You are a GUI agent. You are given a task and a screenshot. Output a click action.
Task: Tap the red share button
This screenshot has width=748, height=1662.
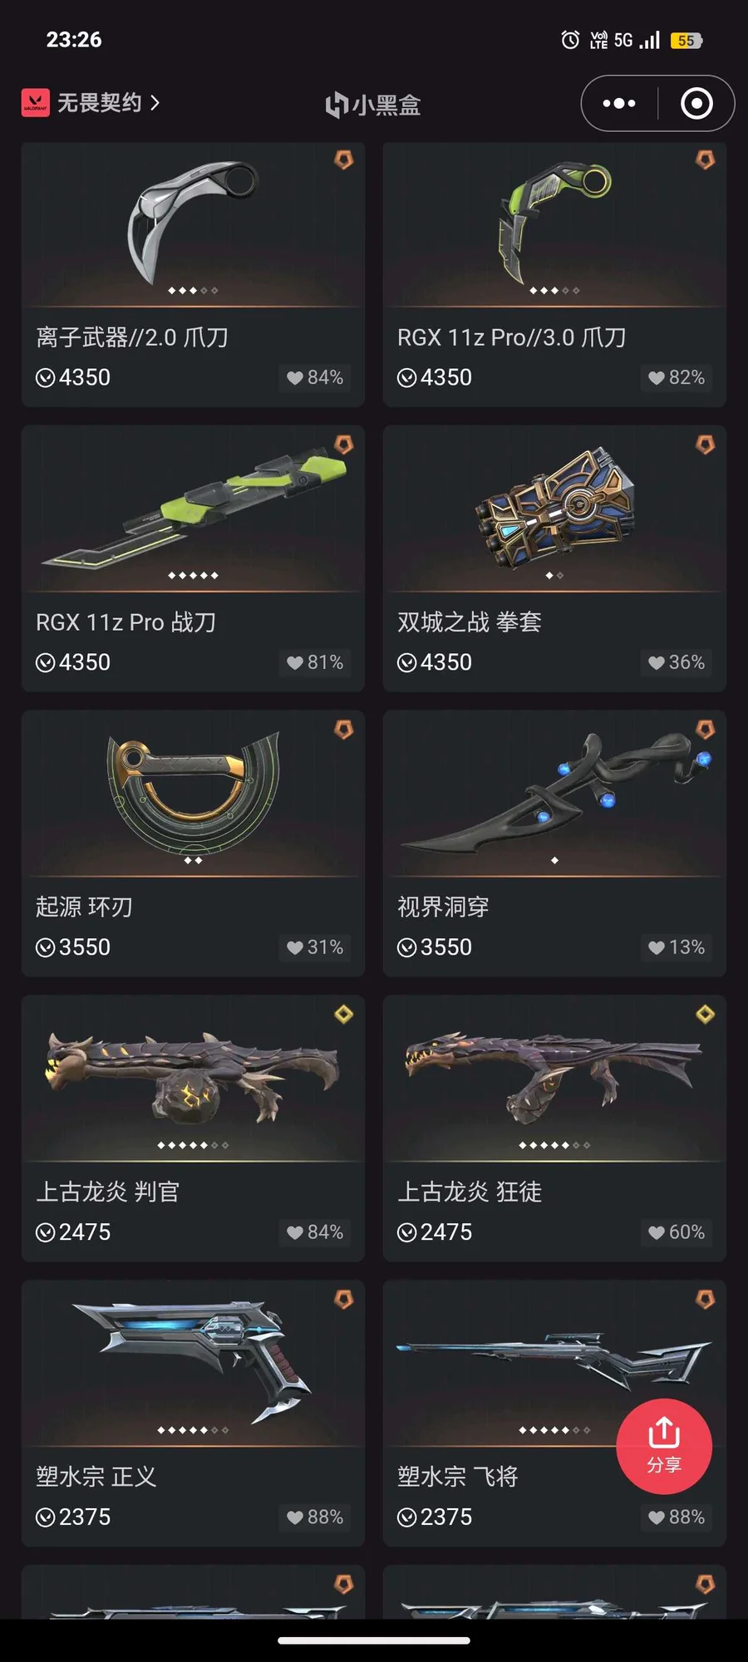(664, 1447)
